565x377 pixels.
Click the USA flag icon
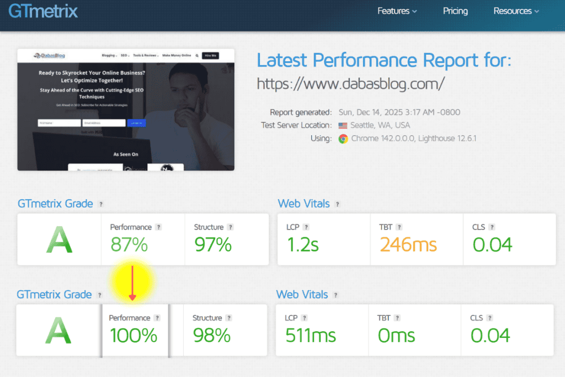343,125
